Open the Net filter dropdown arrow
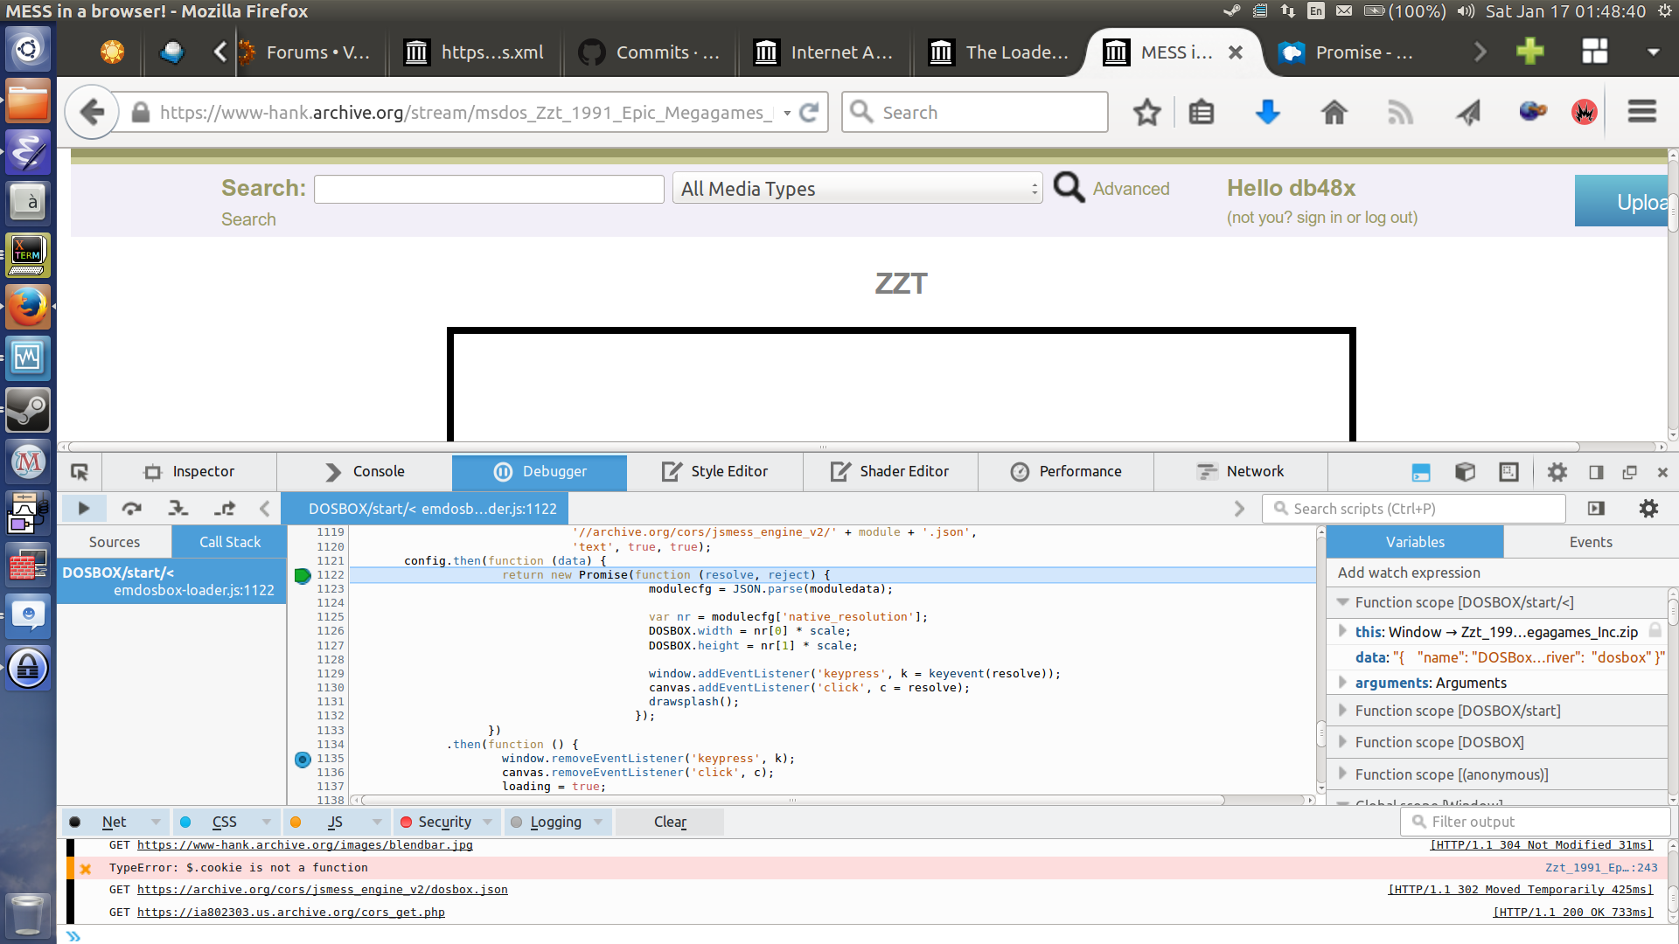 point(156,822)
